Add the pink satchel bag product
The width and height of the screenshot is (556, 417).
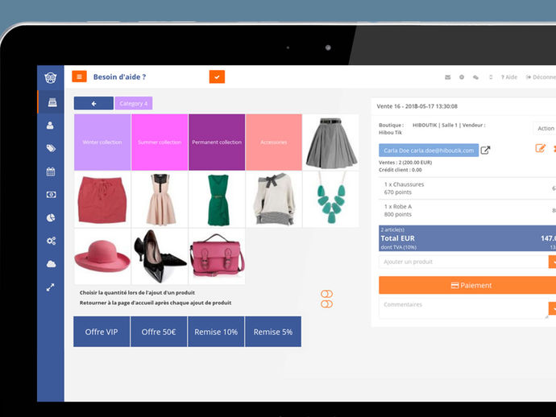point(217,257)
